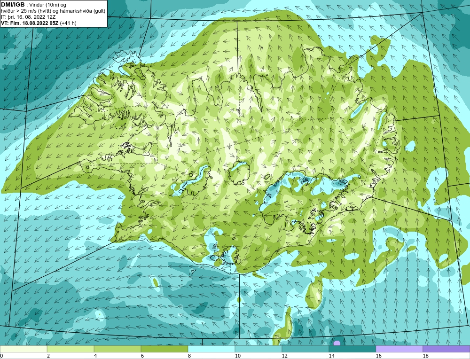
Task: Click the 8–10 m/s light cyan legend swatch
Action: [211, 349]
